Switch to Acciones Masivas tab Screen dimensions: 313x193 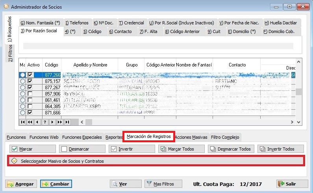[x=191, y=137]
